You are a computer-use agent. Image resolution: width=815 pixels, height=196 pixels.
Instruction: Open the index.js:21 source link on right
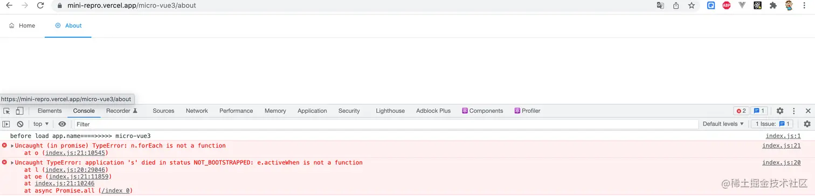781,146
